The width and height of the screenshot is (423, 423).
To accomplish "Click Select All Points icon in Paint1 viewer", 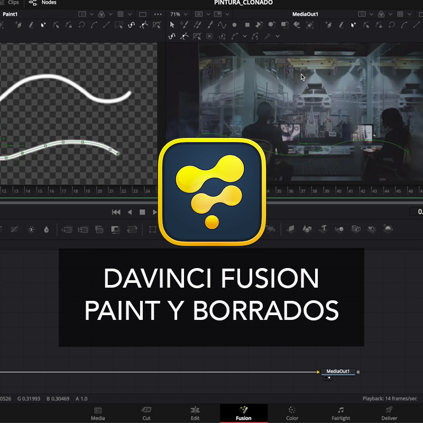I will (118, 25).
